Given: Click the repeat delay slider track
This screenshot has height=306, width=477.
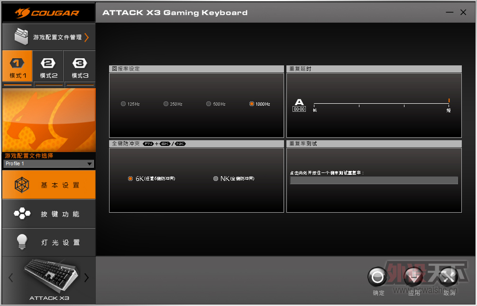Looking at the screenshot, I should [x=381, y=104].
